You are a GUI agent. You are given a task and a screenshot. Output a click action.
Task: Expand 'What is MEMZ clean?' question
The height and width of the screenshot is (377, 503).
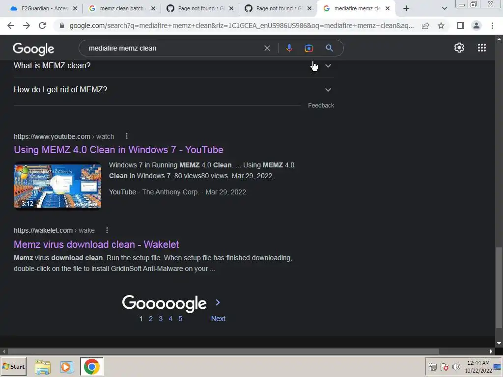coord(173,66)
